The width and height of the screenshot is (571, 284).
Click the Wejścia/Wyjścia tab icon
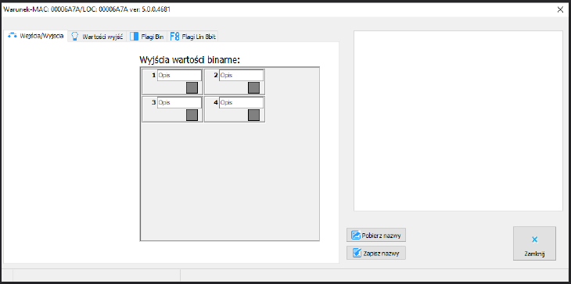(x=13, y=36)
